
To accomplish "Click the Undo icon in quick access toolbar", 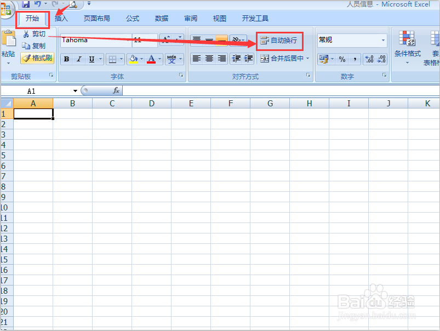I will [38, 4].
